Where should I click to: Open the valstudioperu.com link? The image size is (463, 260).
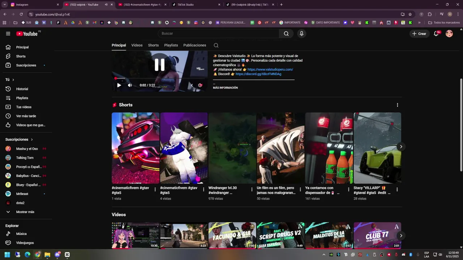click(270, 69)
